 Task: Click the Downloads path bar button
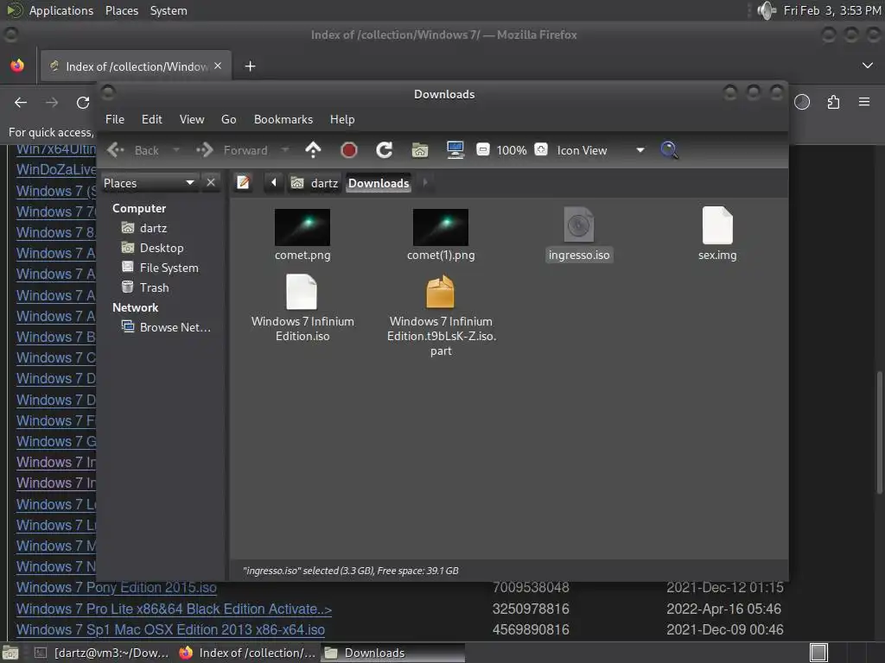(x=379, y=183)
